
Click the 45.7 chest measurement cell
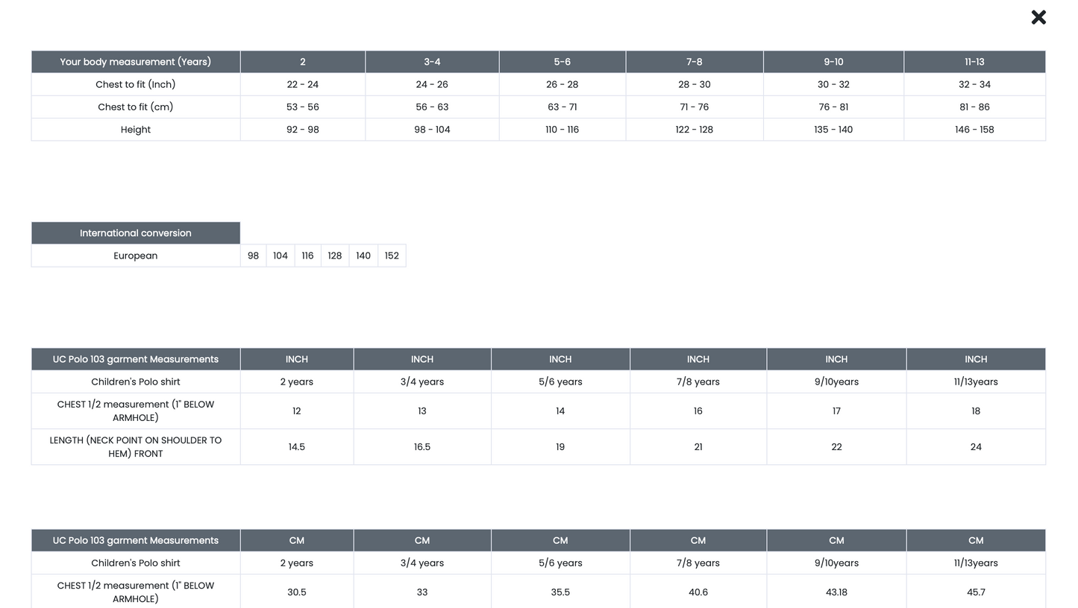point(976,592)
